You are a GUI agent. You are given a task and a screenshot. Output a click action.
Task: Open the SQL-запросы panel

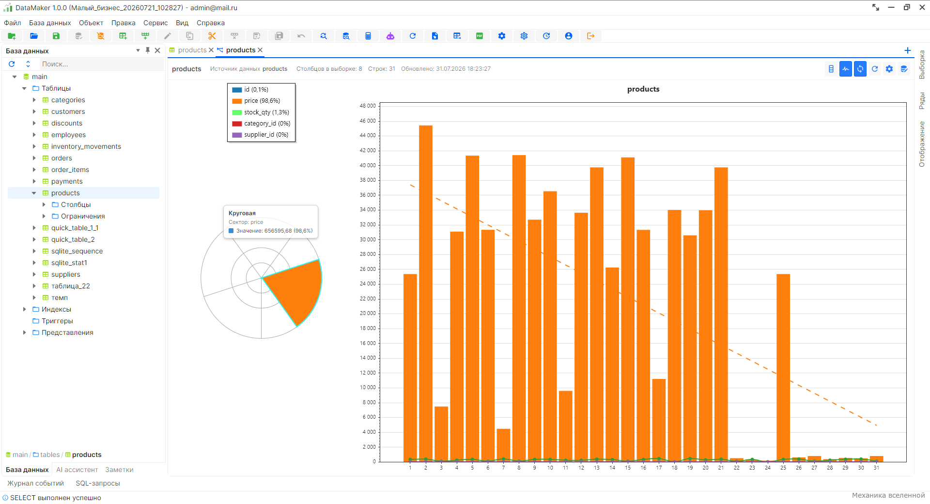pyautogui.click(x=98, y=483)
